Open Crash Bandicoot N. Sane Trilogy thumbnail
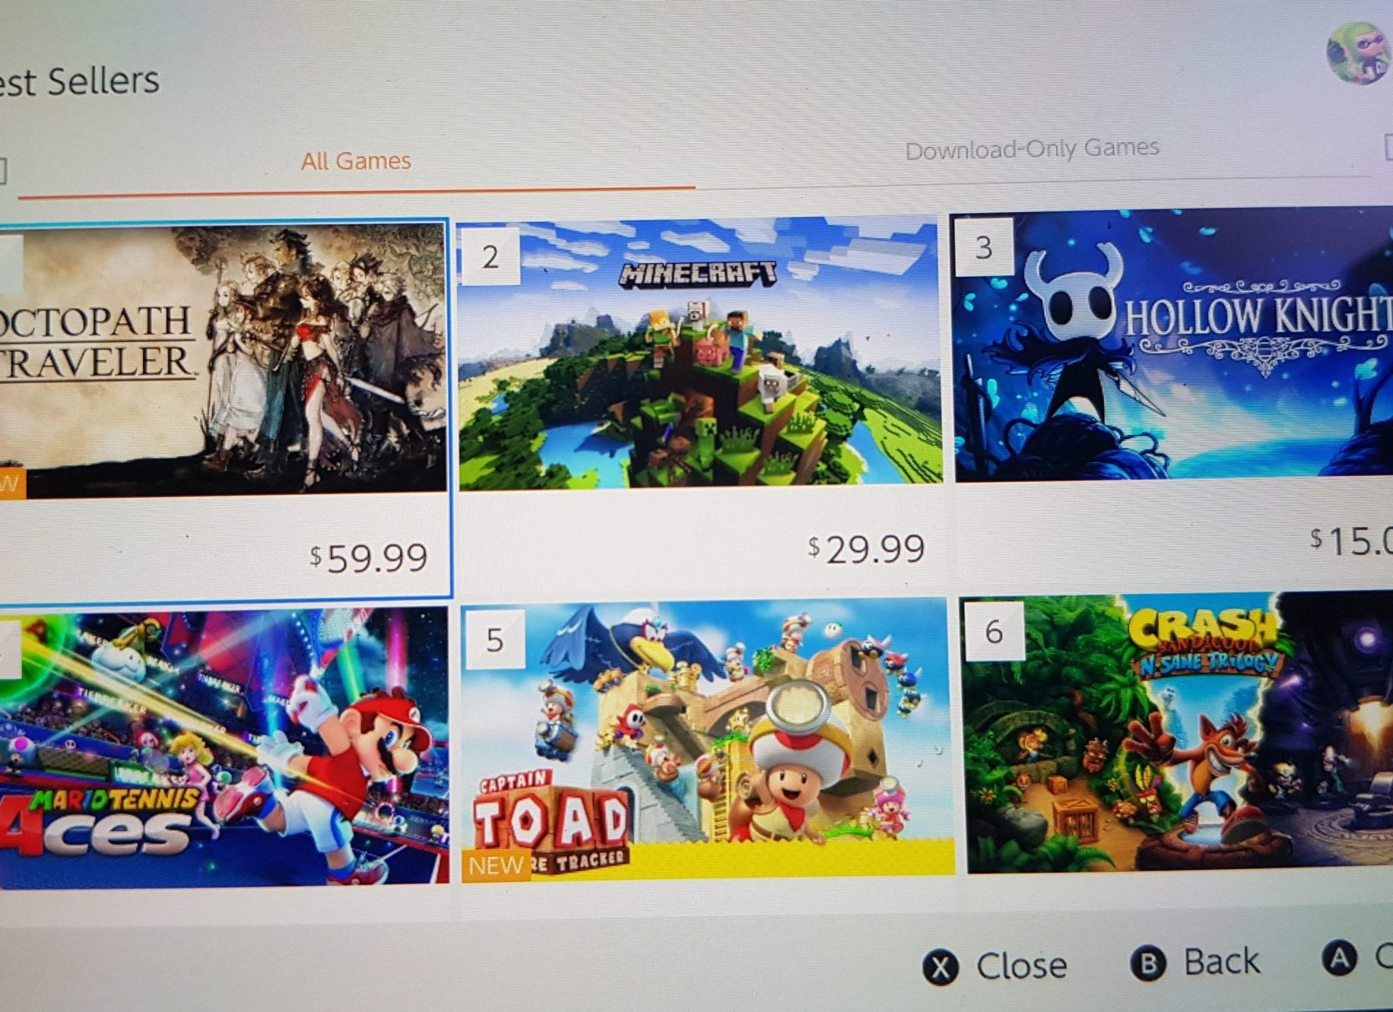The height and width of the screenshot is (1012, 1393). (x=1177, y=731)
